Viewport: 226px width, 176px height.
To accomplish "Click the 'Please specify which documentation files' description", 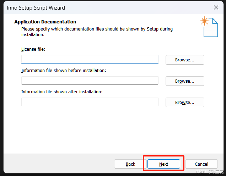I will click(x=97, y=32).
